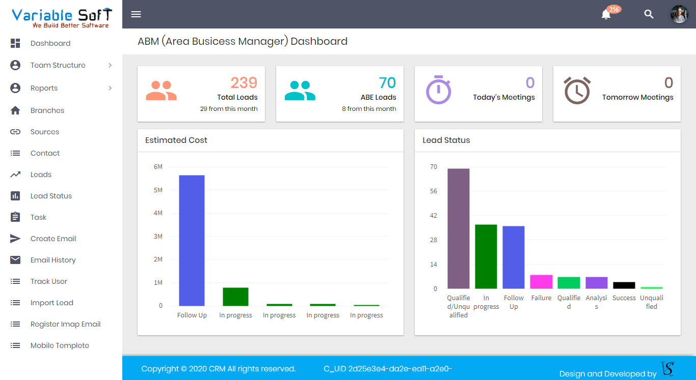Toggle the hamburger sidebar menu
696x380 pixels.
tap(136, 14)
